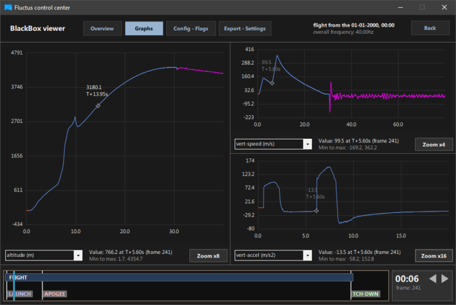The width and height of the screenshot is (456, 305).
Task: Expand the vert-accel (m/s2) dropdown
Action: [x=307, y=255]
